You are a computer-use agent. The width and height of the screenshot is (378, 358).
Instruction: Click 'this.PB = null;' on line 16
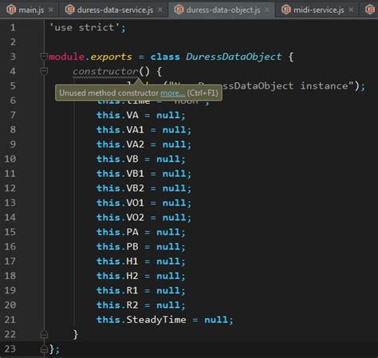(x=140, y=246)
